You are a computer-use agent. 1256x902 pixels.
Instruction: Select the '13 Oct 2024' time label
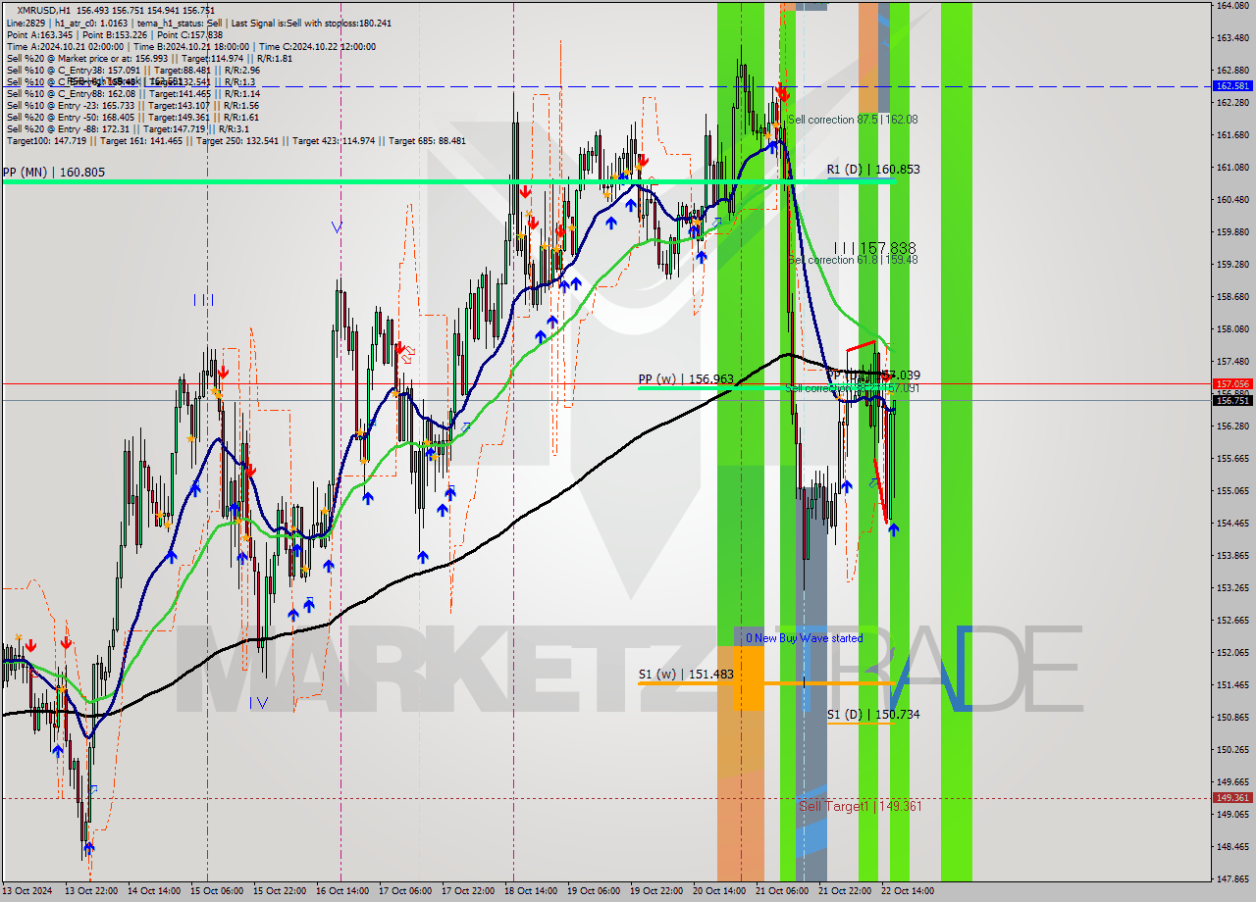[27, 891]
